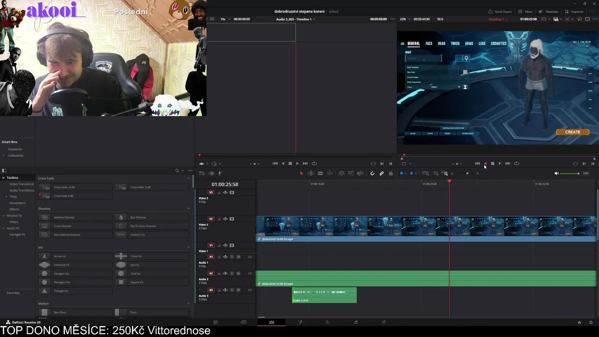This screenshot has height=337, width=599.
Task: Open the Inspector panel
Action: (x=574, y=11)
